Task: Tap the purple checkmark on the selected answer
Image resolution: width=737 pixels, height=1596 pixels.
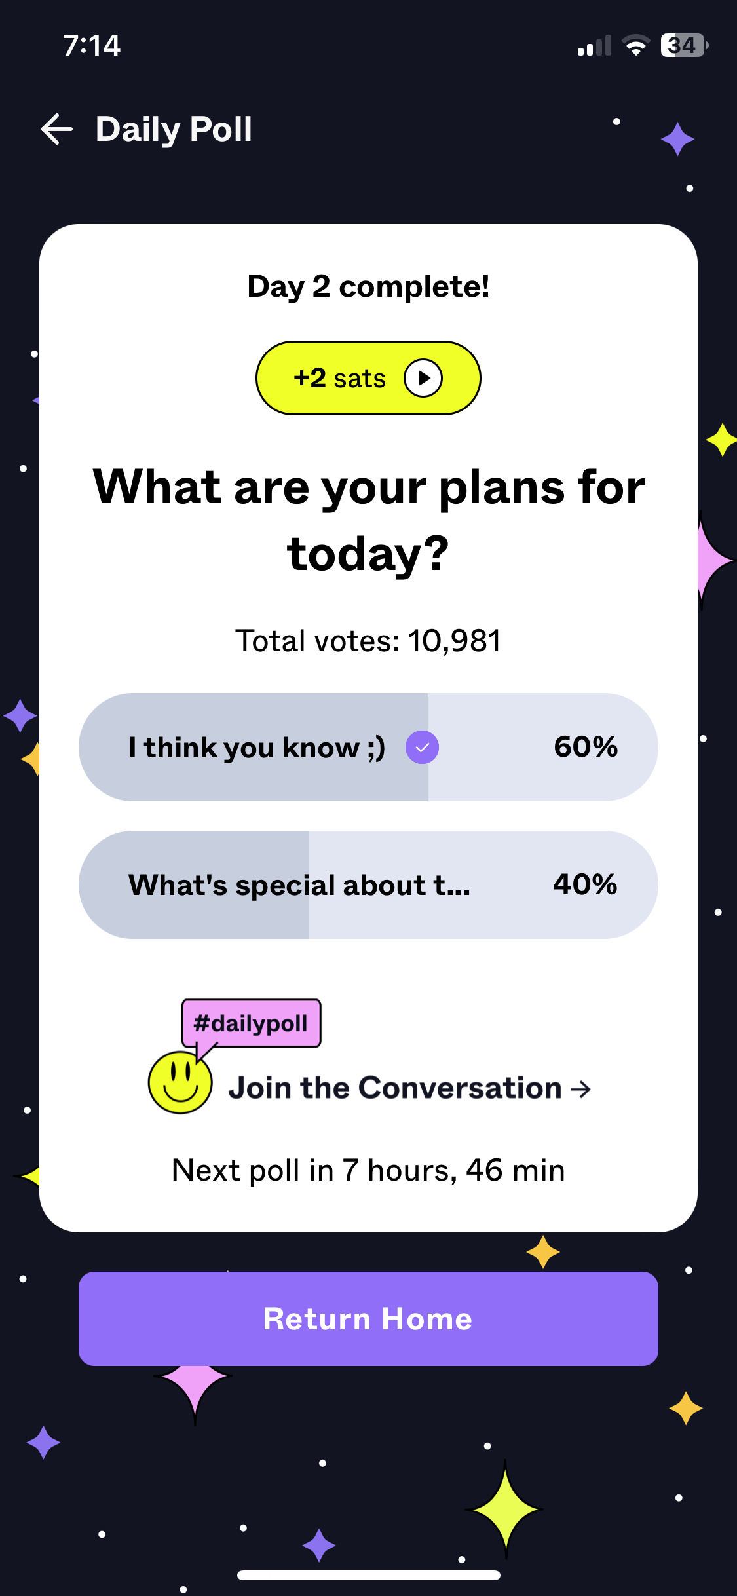Action: [x=422, y=748]
